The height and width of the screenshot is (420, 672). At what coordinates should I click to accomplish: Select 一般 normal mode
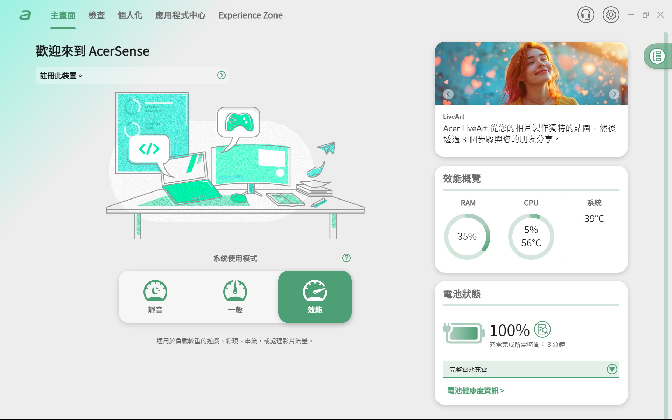(x=235, y=297)
